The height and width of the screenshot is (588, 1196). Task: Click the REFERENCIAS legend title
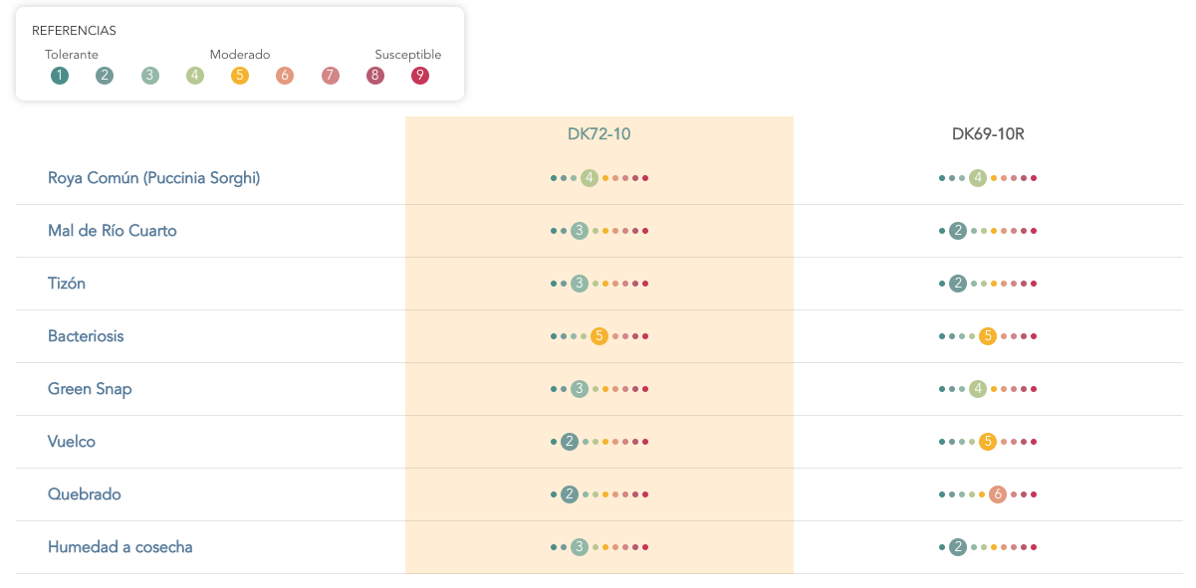[x=74, y=31]
